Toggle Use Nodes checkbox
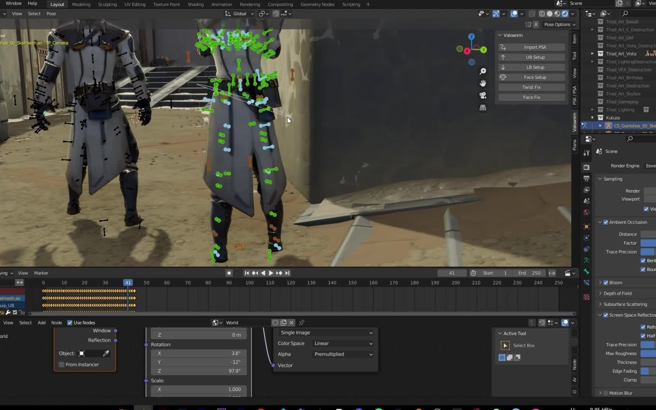 pyautogui.click(x=70, y=323)
